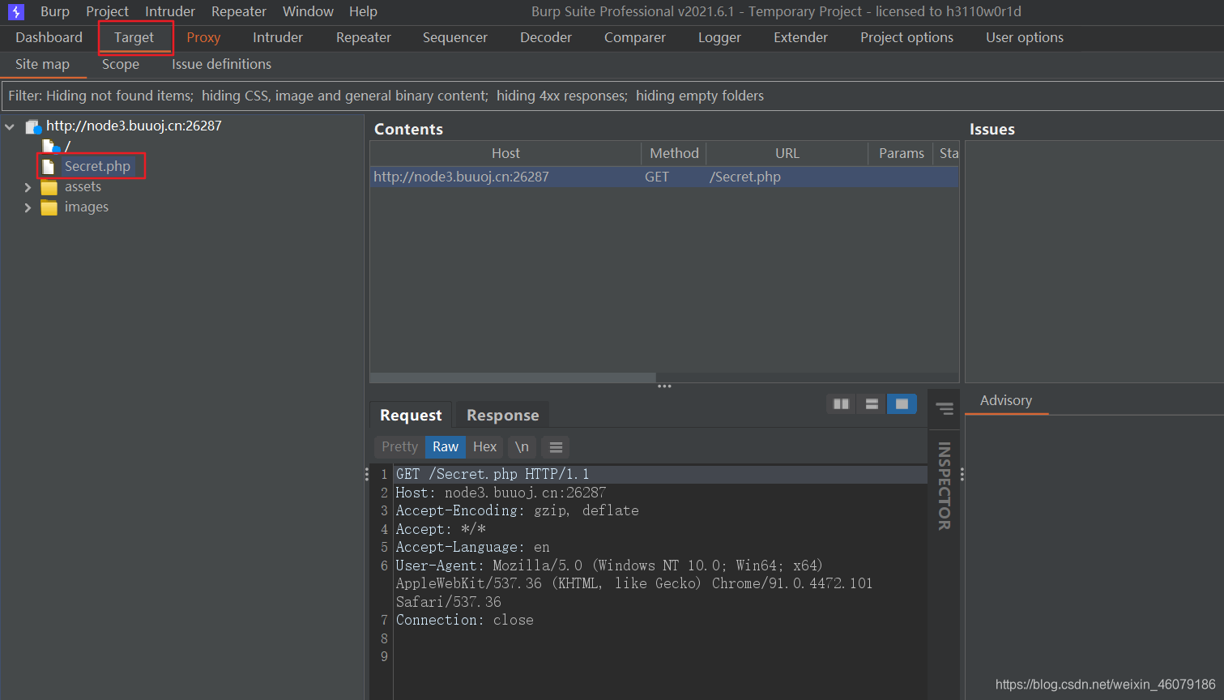Viewport: 1224px width, 700px height.
Task: Open the Burp menu
Action: tap(55, 11)
